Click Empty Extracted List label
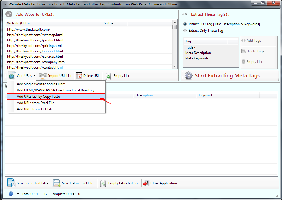 click(x=123, y=183)
